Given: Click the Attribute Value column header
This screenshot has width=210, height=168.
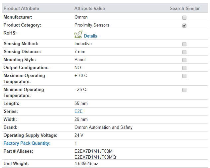Looking at the screenshot, I should pos(90,8).
